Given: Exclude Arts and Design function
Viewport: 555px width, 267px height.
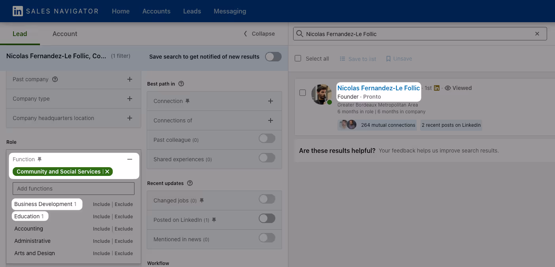Looking at the screenshot, I should coord(124,254).
